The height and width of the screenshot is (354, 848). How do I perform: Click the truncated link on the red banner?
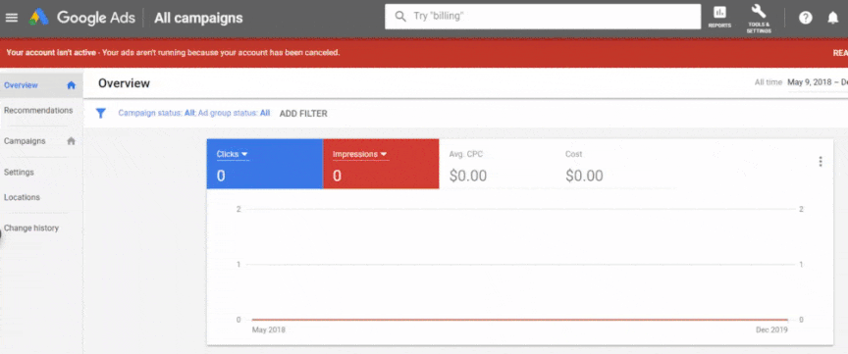[840, 52]
